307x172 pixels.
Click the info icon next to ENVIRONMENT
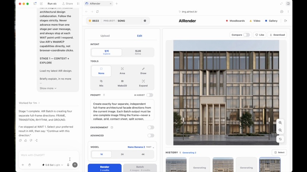tap(112, 128)
